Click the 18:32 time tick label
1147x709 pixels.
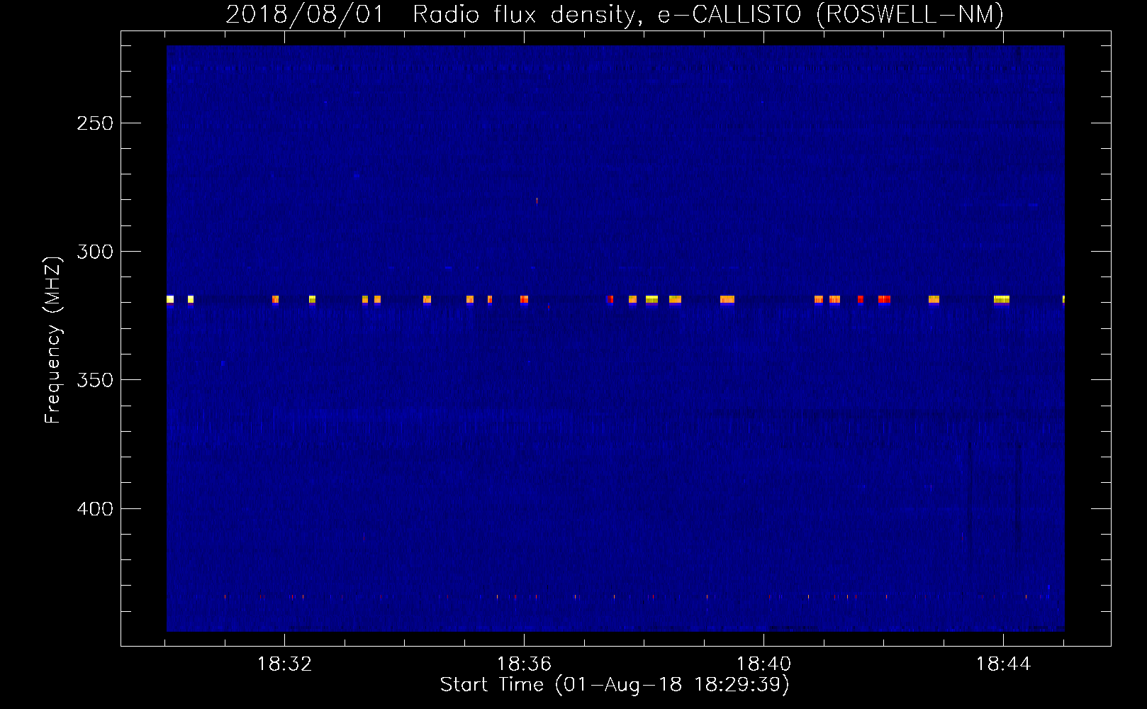tap(284, 664)
